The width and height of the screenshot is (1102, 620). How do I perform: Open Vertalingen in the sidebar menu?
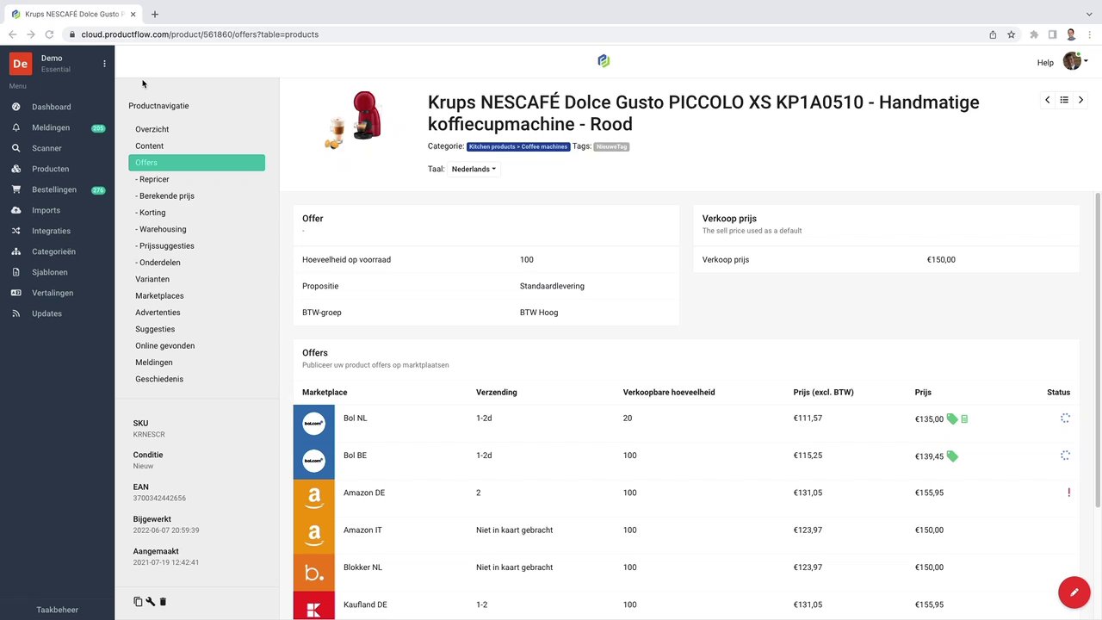click(53, 293)
